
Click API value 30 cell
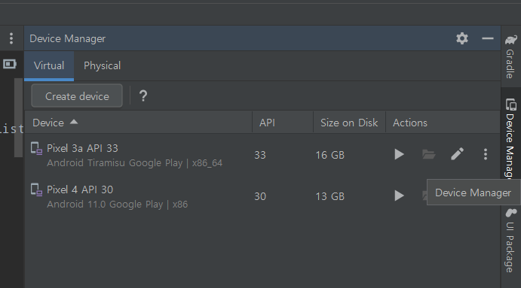260,196
